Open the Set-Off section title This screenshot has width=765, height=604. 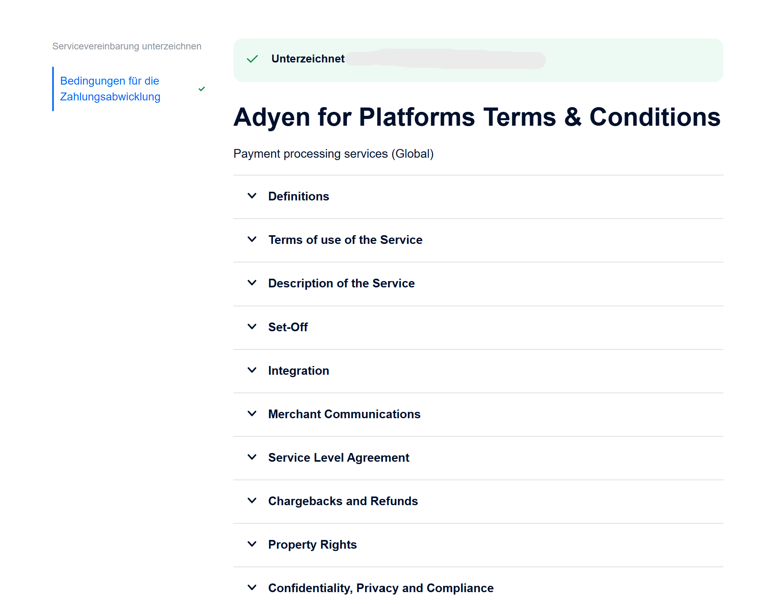coord(288,327)
